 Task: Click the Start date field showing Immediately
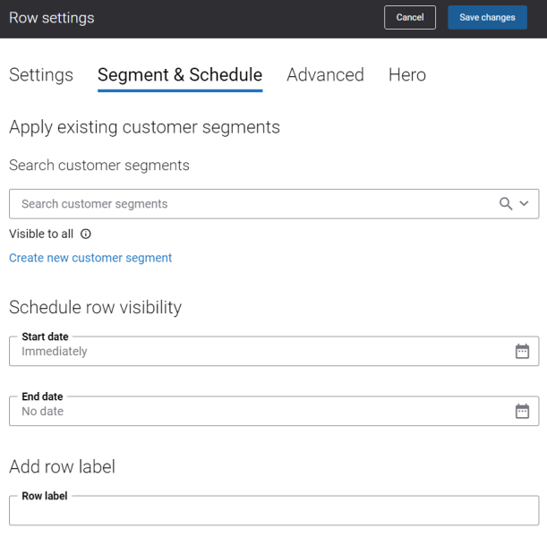point(274,351)
